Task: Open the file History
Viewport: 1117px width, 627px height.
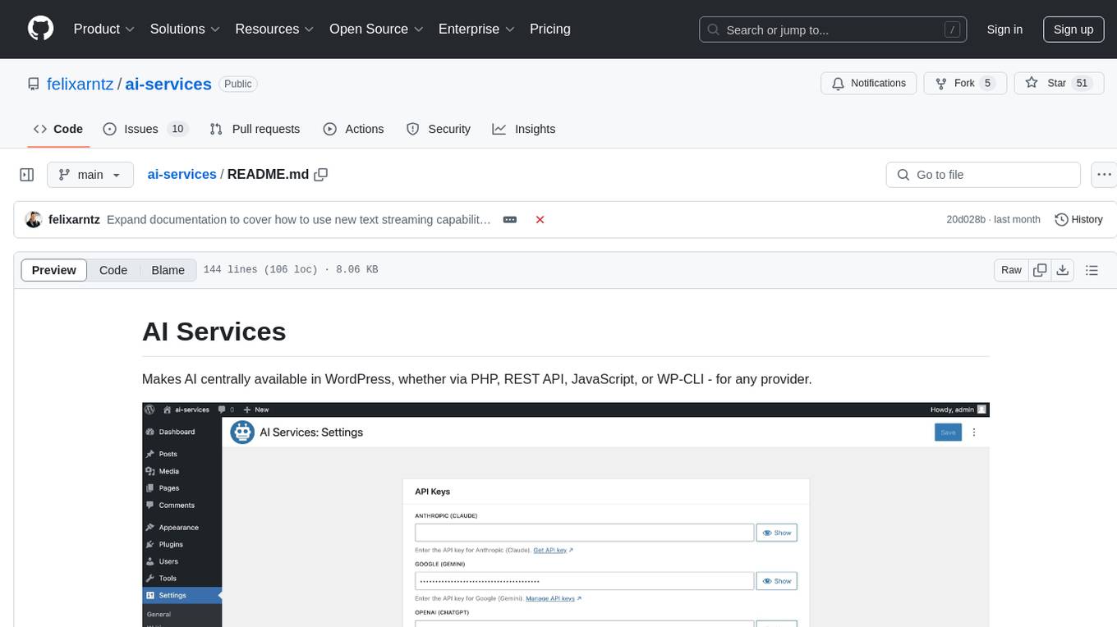Action: tap(1078, 219)
